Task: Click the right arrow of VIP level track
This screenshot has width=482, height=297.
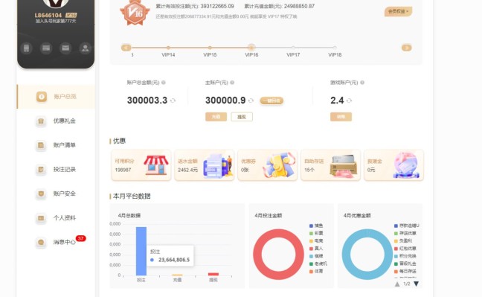Action: [x=406, y=48]
